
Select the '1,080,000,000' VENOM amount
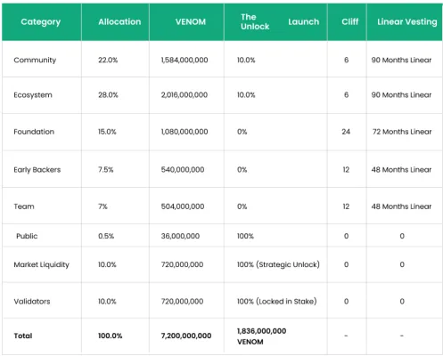(x=185, y=132)
